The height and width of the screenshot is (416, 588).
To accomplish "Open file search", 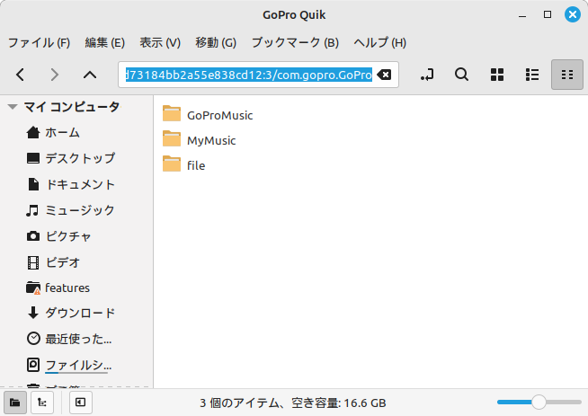I will (461, 75).
